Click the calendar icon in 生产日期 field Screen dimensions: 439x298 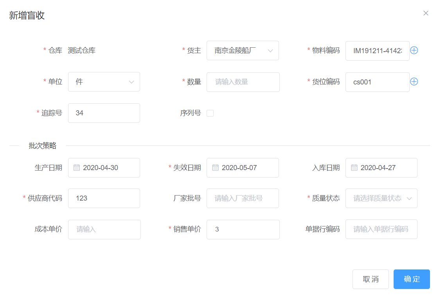76,168
